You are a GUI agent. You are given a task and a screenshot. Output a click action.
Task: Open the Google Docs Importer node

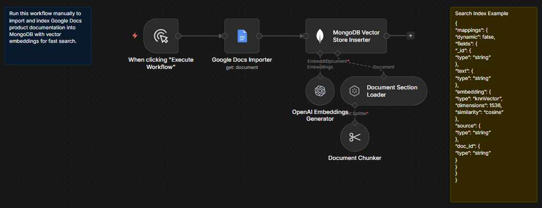point(242,36)
